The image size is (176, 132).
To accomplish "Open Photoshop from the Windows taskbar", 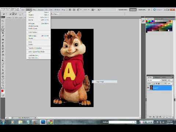I will pyautogui.click(x=43, y=122).
